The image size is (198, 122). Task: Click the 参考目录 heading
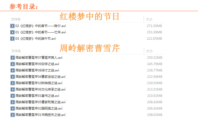[24, 7]
